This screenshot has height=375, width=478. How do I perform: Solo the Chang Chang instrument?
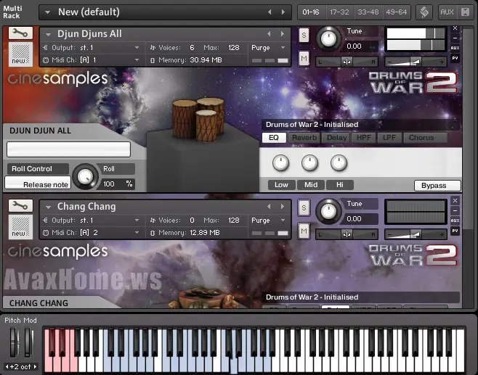304,208
